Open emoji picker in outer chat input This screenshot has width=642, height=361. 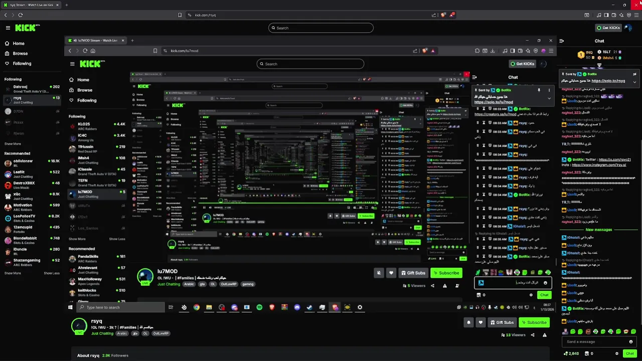tap(631, 341)
